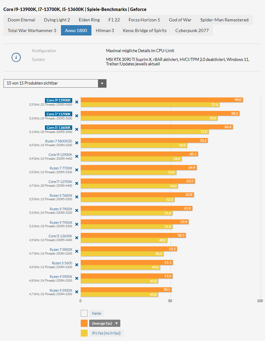Open the Ryzen 7 7700X product link
Screen dimensions: 267x341
point(61,168)
